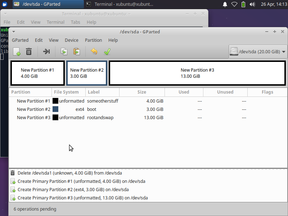Open the Device menu

pyautogui.click(x=72, y=40)
